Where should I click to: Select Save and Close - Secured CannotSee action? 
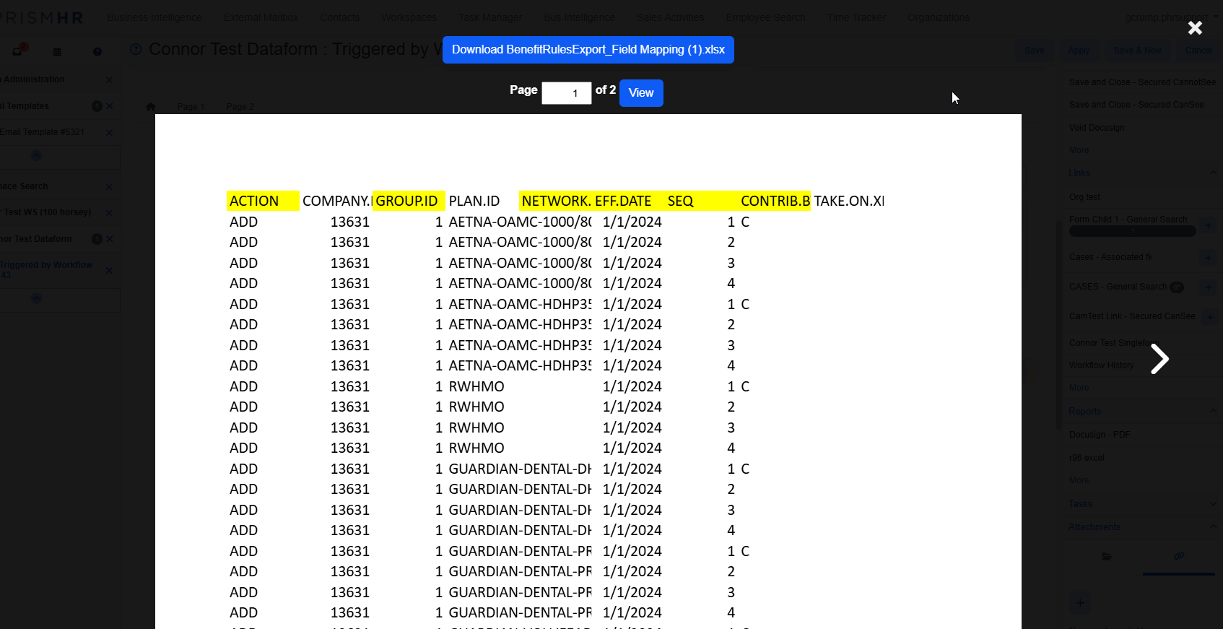[x=1142, y=82]
